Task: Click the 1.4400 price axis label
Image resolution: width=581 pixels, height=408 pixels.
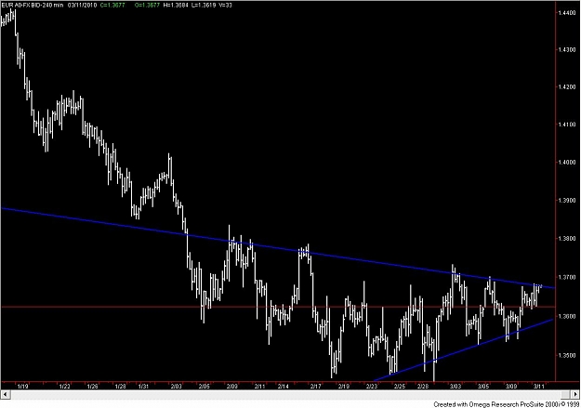Action: click(567, 13)
